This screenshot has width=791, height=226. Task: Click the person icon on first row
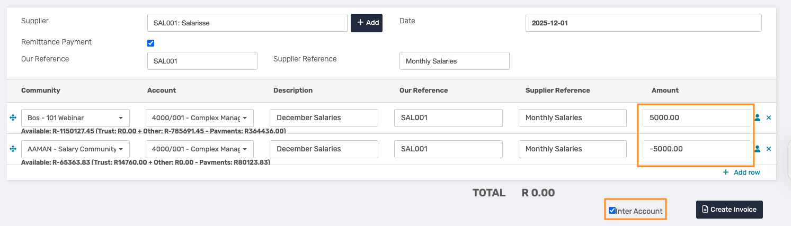(757, 118)
